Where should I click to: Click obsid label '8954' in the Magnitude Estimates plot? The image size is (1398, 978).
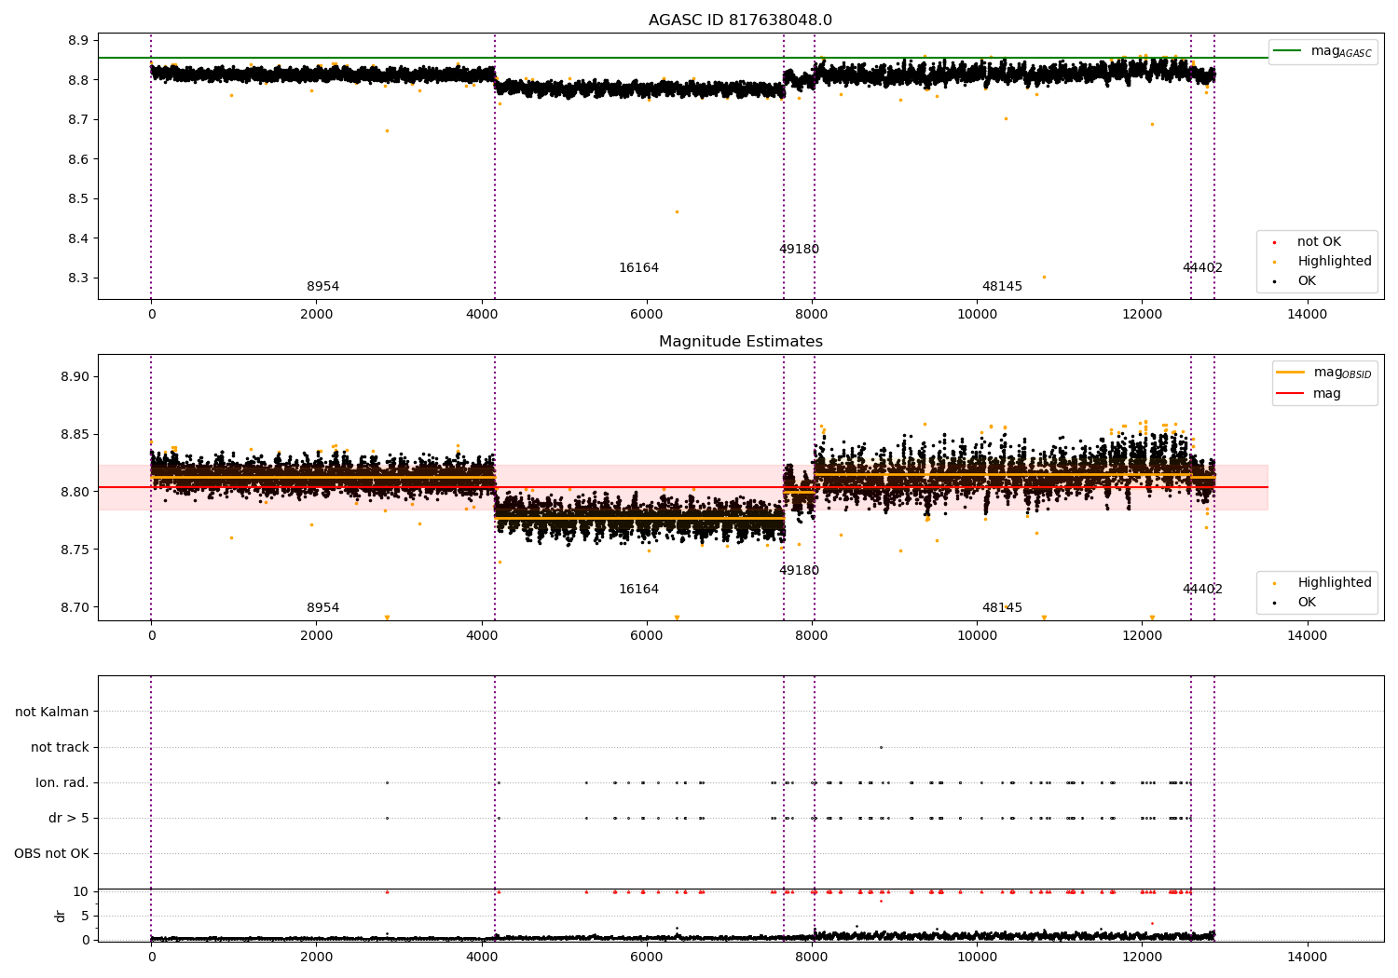click(322, 608)
